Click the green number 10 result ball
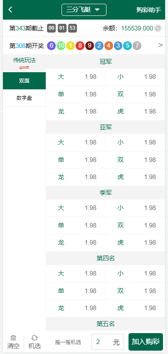This screenshot has height=354, width=168. (61, 46)
